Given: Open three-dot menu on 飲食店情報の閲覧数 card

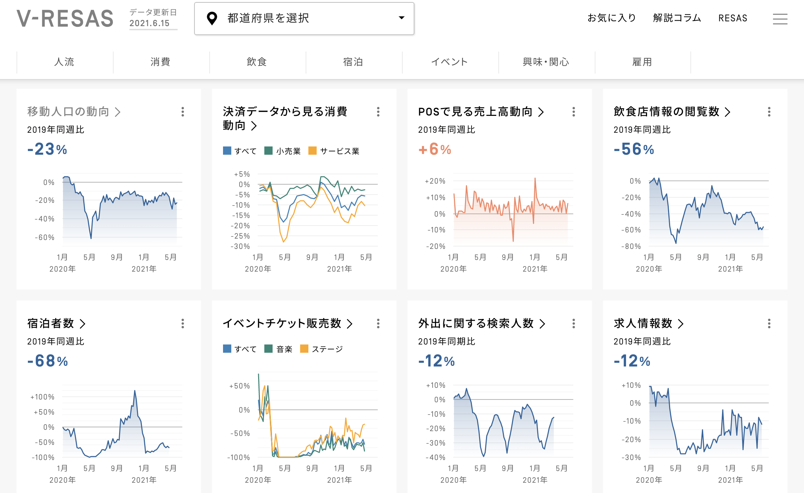Looking at the screenshot, I should (x=769, y=112).
